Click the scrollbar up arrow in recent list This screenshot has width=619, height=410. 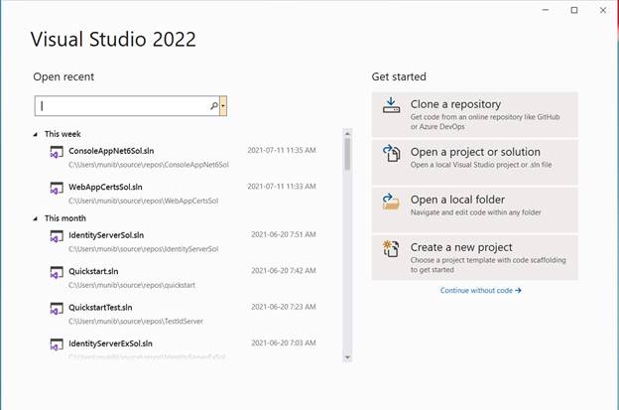pyautogui.click(x=347, y=133)
